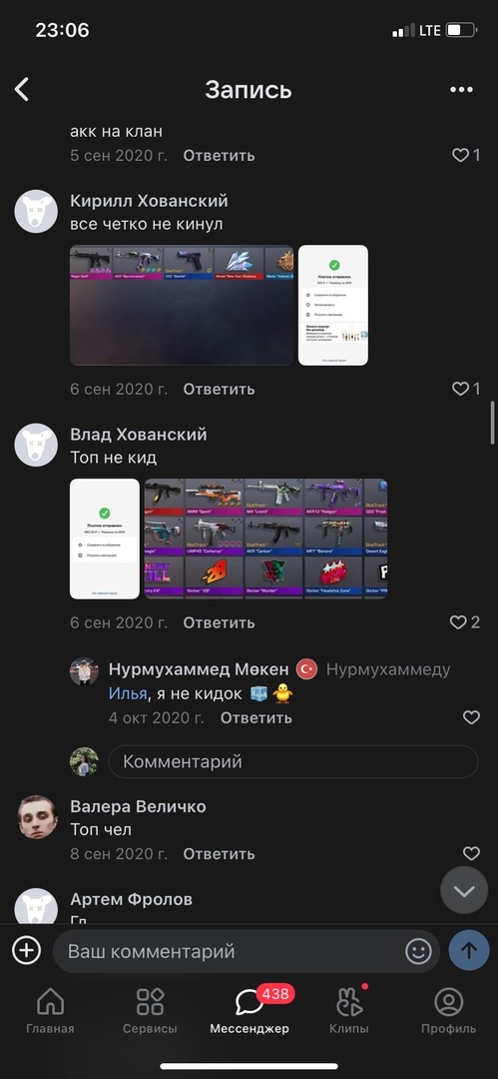
Task: Send comment with blue arrow button
Action: coord(468,951)
